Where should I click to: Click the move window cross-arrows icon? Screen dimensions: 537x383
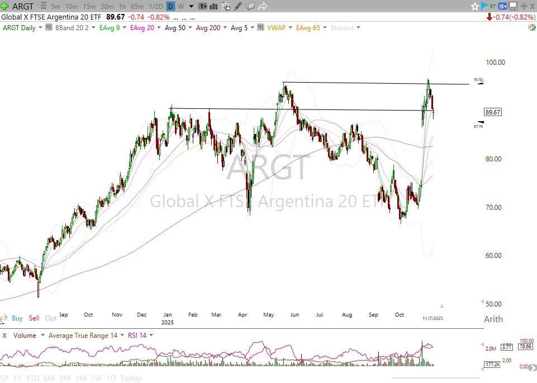click(x=524, y=6)
